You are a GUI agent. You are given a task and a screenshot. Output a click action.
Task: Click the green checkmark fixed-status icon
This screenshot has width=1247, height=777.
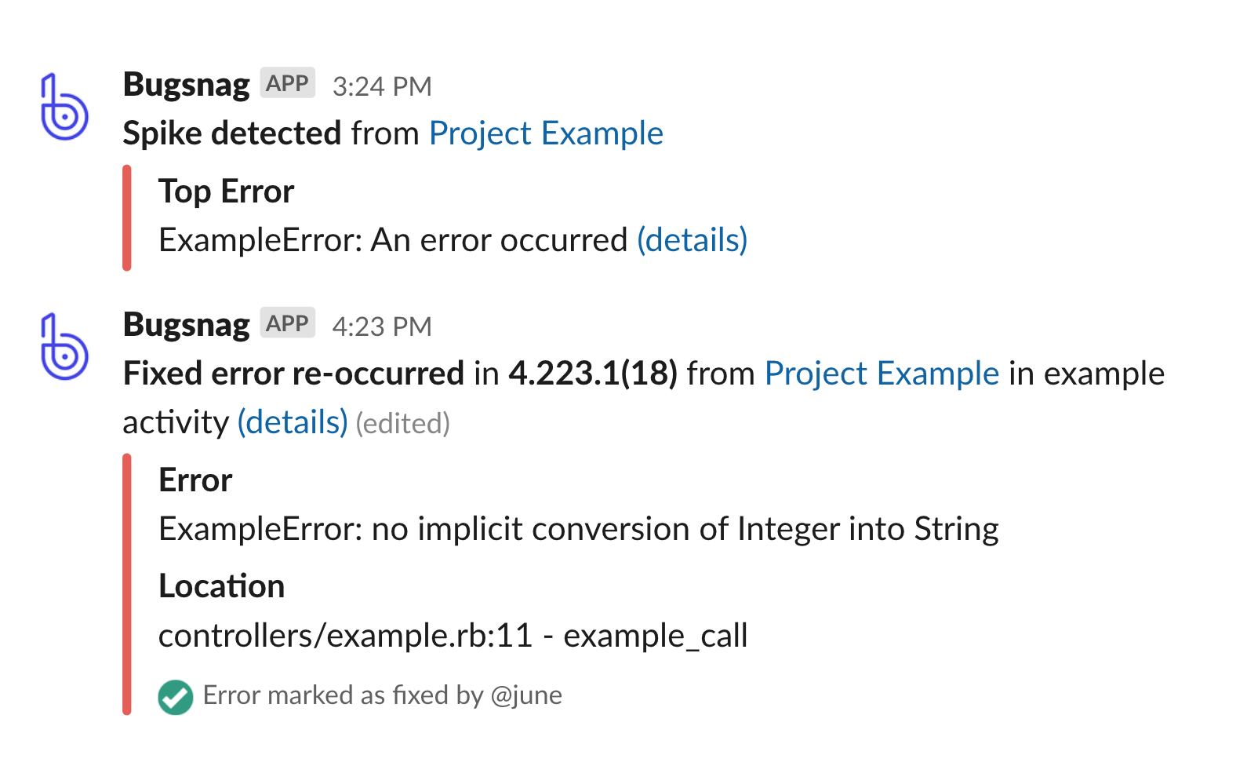pyautogui.click(x=175, y=697)
